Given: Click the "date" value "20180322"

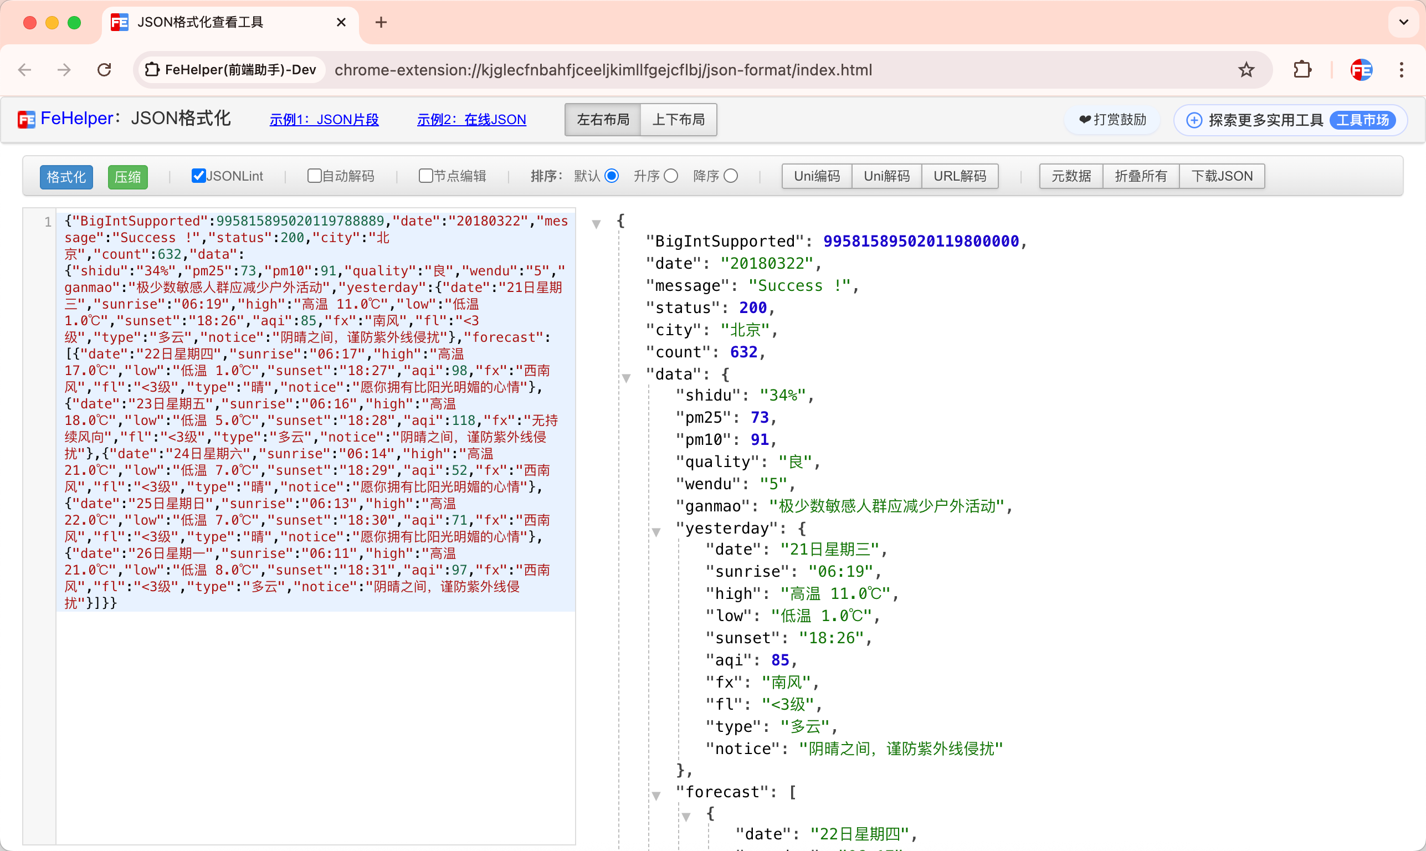Looking at the screenshot, I should [767, 263].
